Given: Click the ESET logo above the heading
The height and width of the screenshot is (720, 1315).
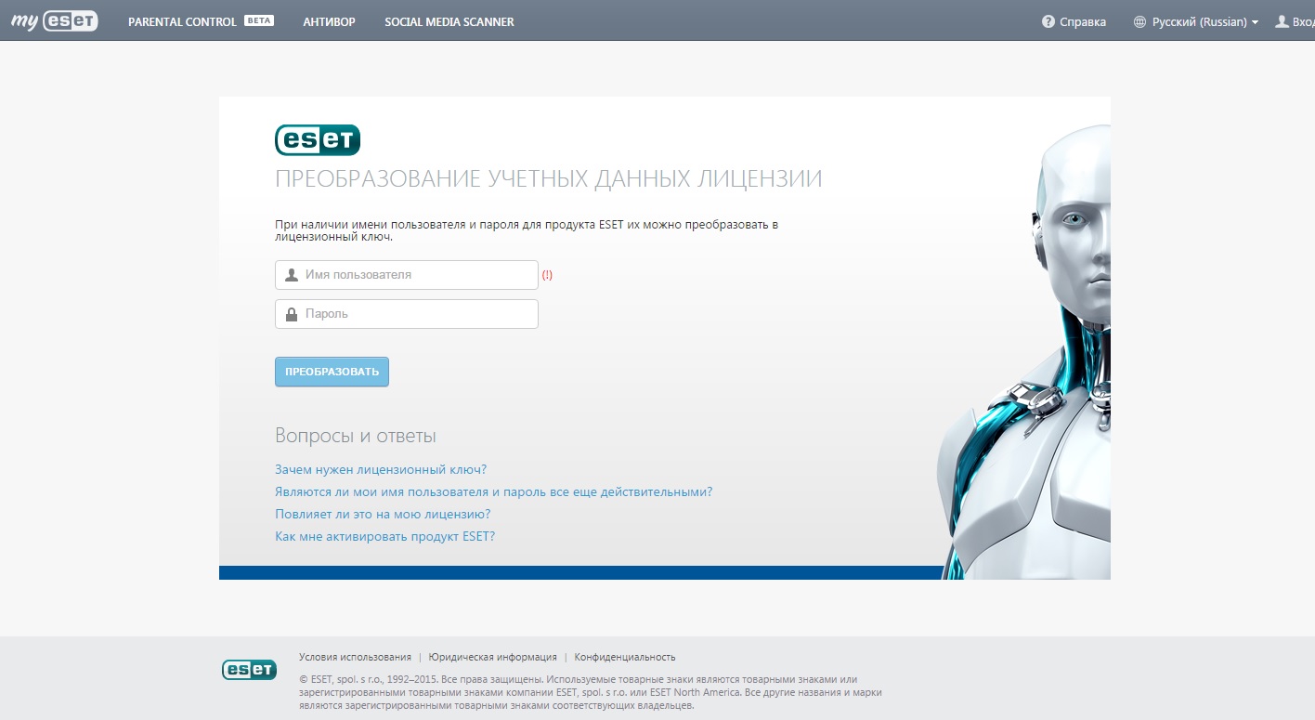Looking at the screenshot, I should pos(318,140).
